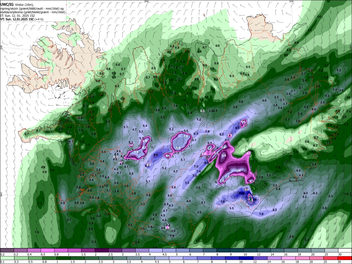Click the 7.2 precipitation value on map

pyautogui.click(x=261, y=214)
